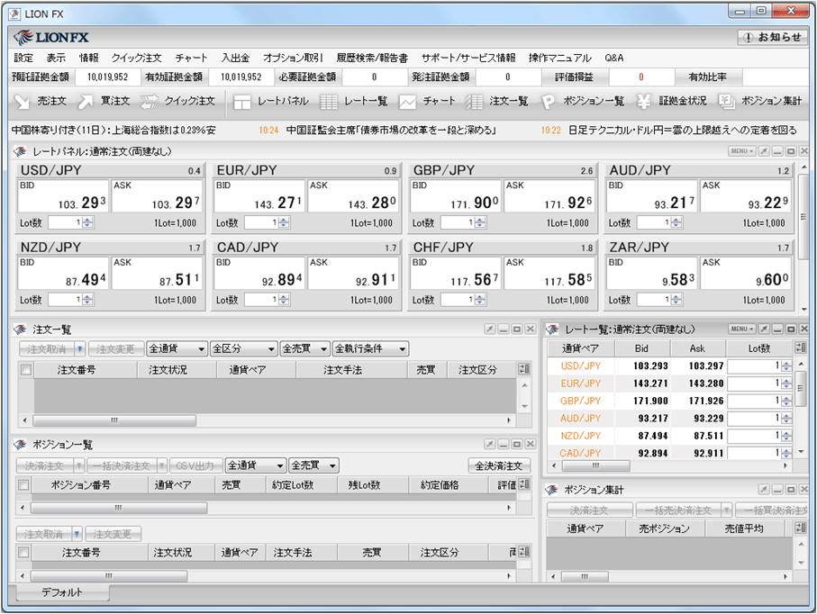
Task: Click the ポジション一覧 horizontal scrollbar thumb
Action: [x=119, y=507]
